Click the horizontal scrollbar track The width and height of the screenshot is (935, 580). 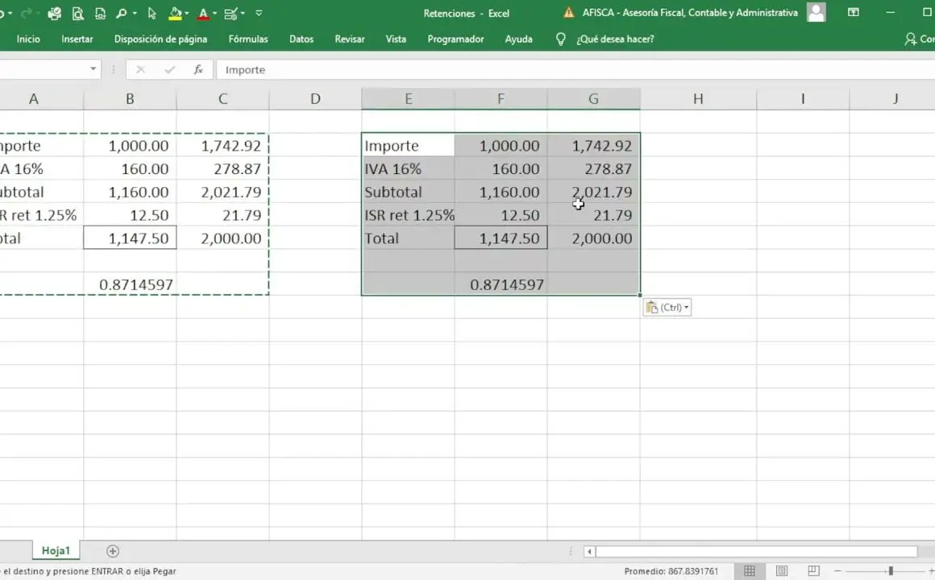[756, 551]
